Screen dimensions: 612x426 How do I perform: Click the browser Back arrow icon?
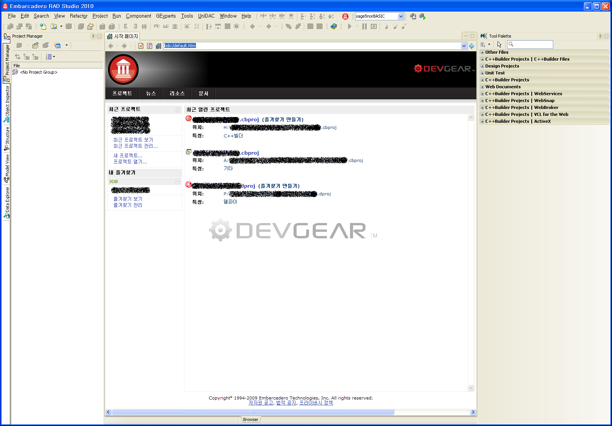click(x=111, y=46)
